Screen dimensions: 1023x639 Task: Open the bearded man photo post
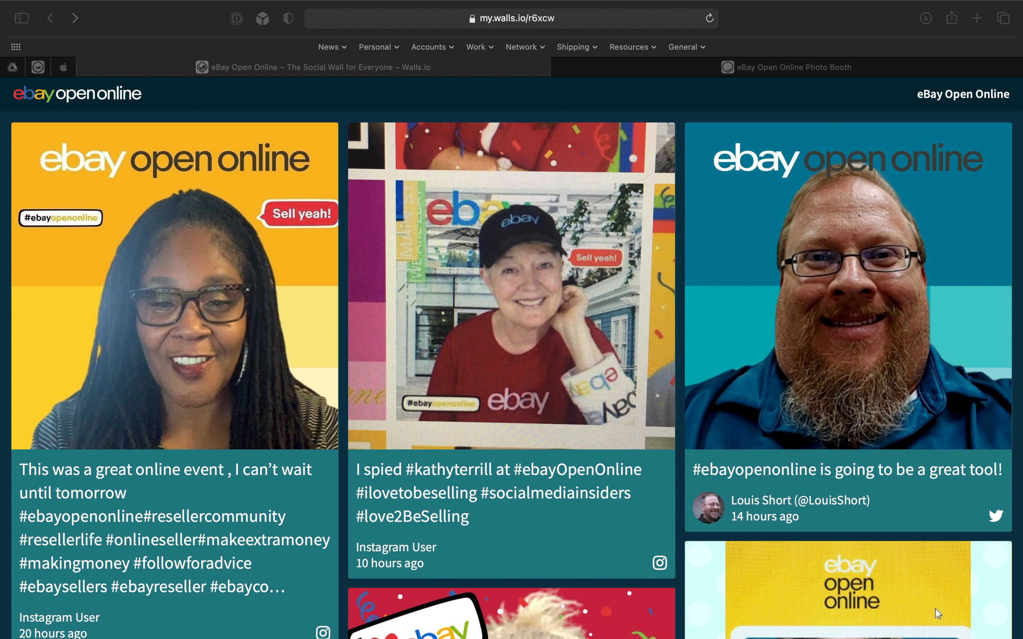tap(848, 286)
